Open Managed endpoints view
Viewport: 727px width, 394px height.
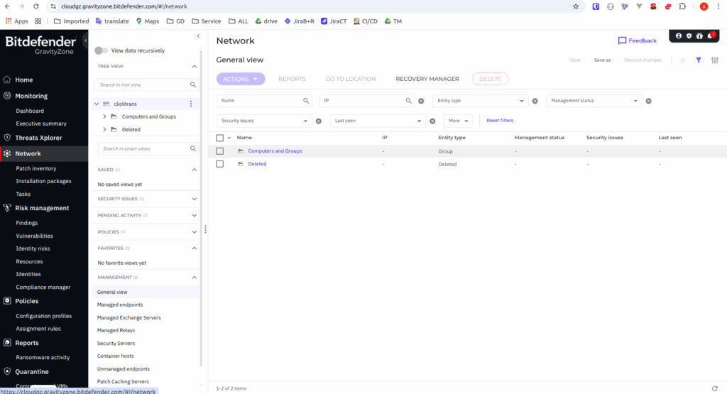[119, 305]
